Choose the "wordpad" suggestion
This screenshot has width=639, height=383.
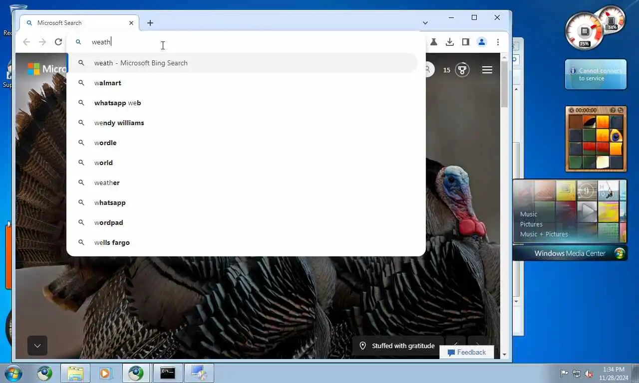pyautogui.click(x=243, y=222)
